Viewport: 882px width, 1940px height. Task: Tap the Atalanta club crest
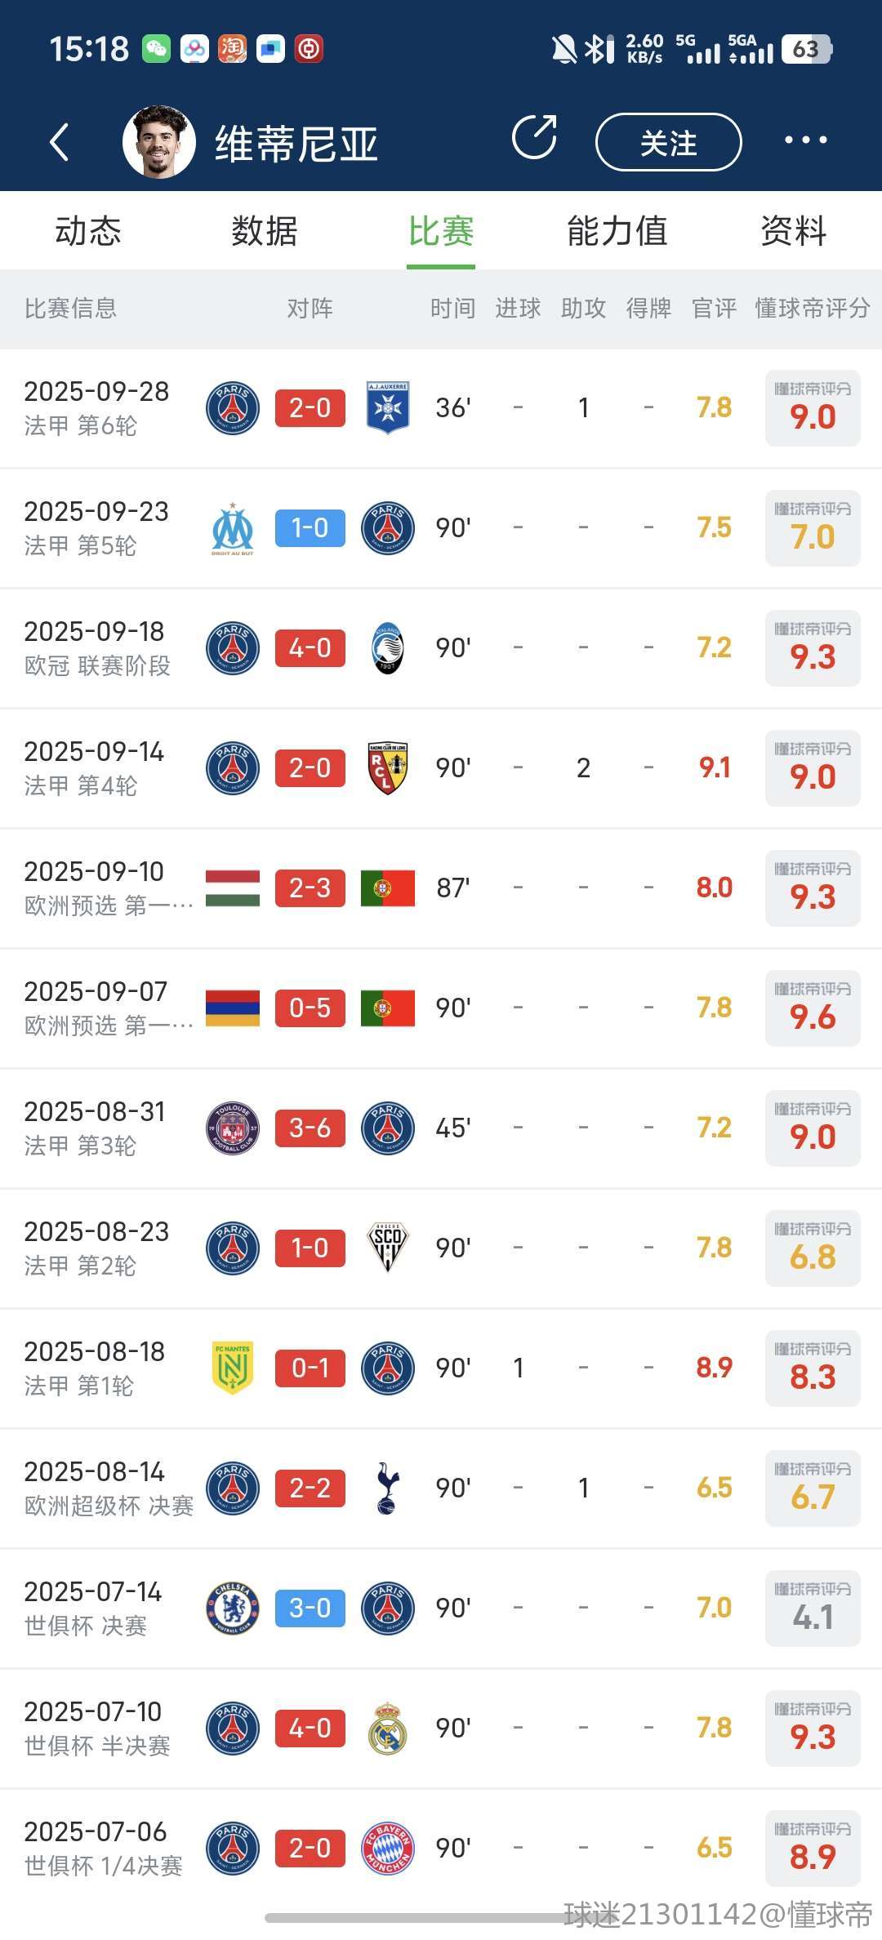click(388, 648)
